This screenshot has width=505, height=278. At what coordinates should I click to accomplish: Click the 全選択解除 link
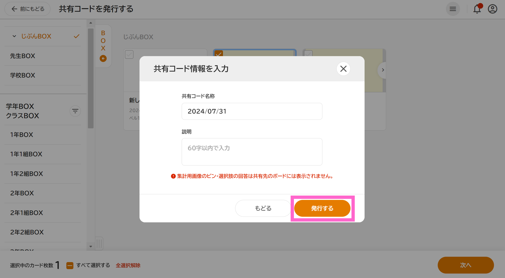click(128, 265)
